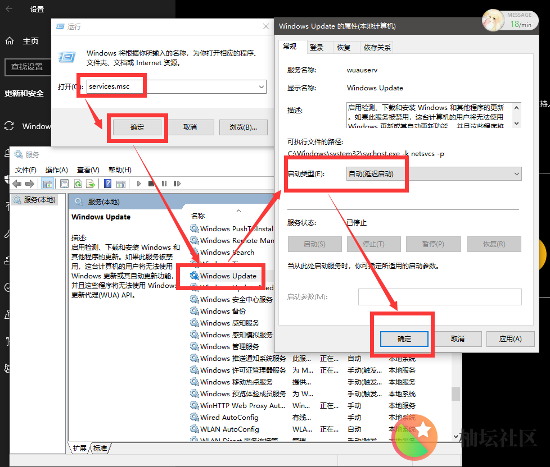Open the 操作(A) menu in Services
Image resolution: width=550 pixels, height=467 pixels.
(x=56, y=170)
